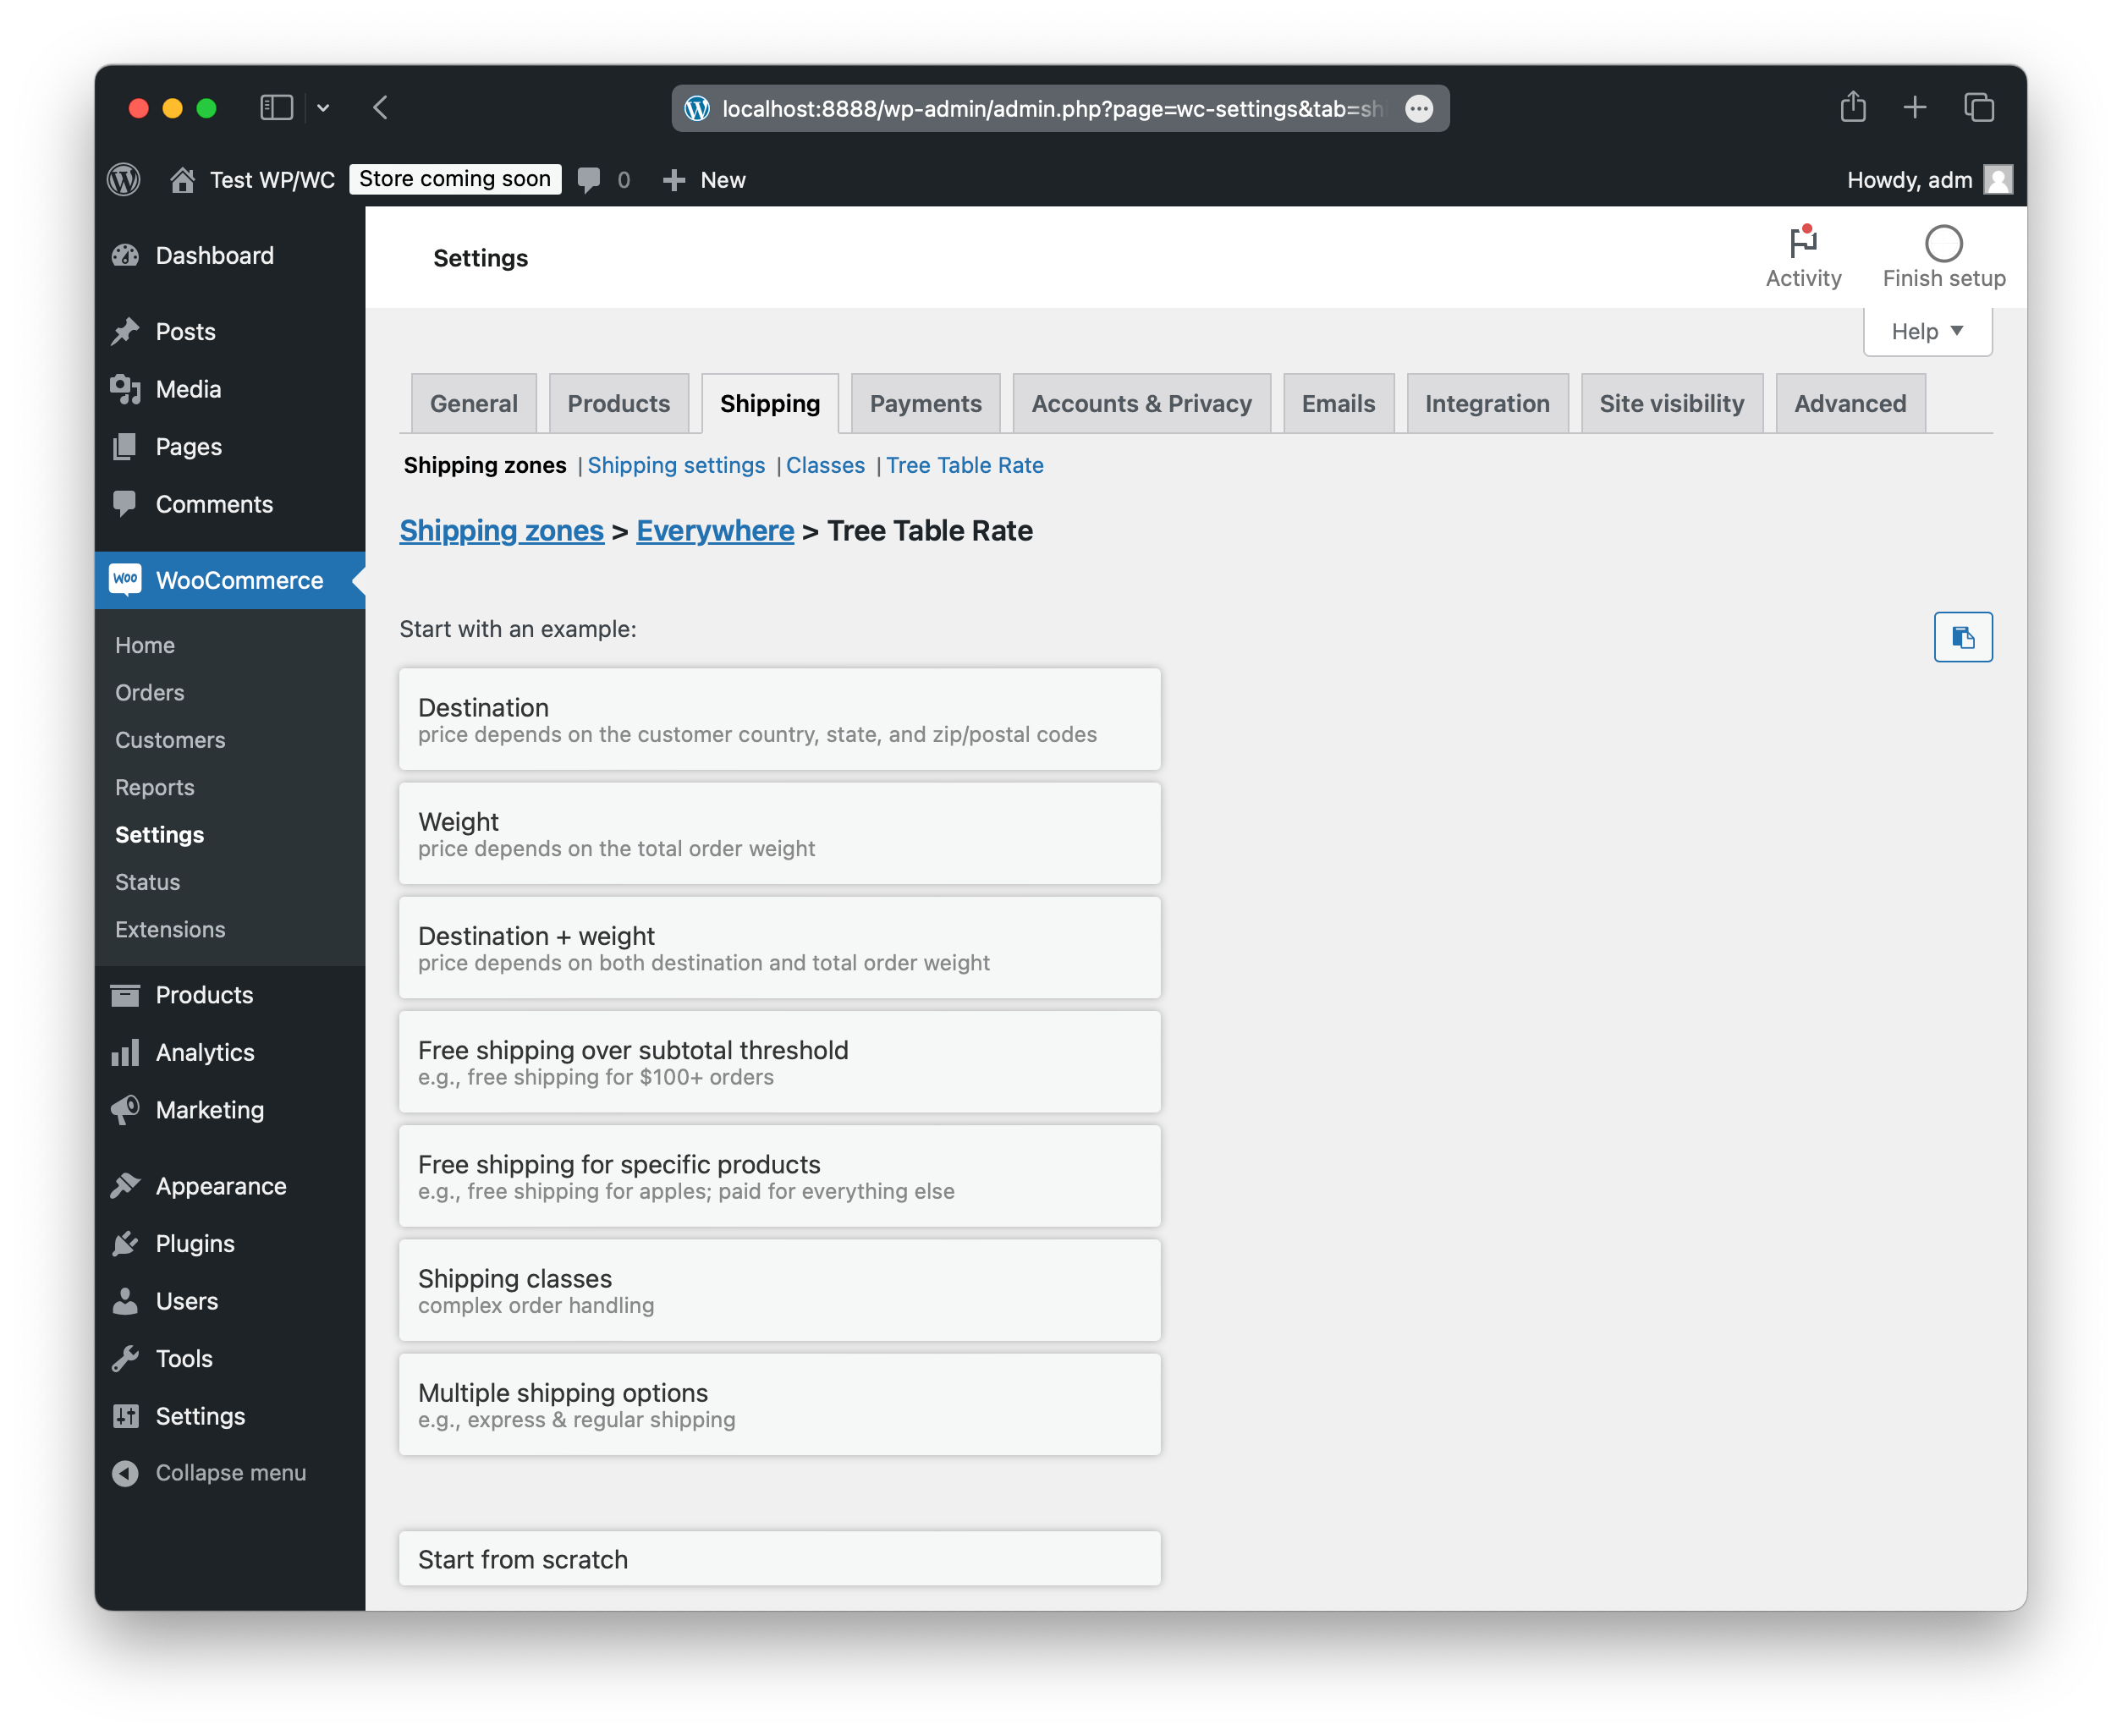The image size is (2122, 1736).
Task: Click the Users person icon
Action: click(126, 1301)
